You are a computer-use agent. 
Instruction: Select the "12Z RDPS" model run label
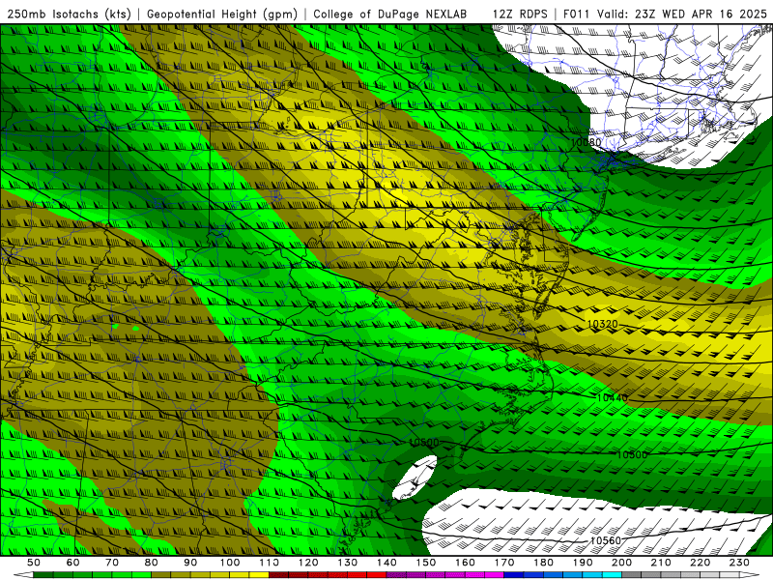click(520, 14)
